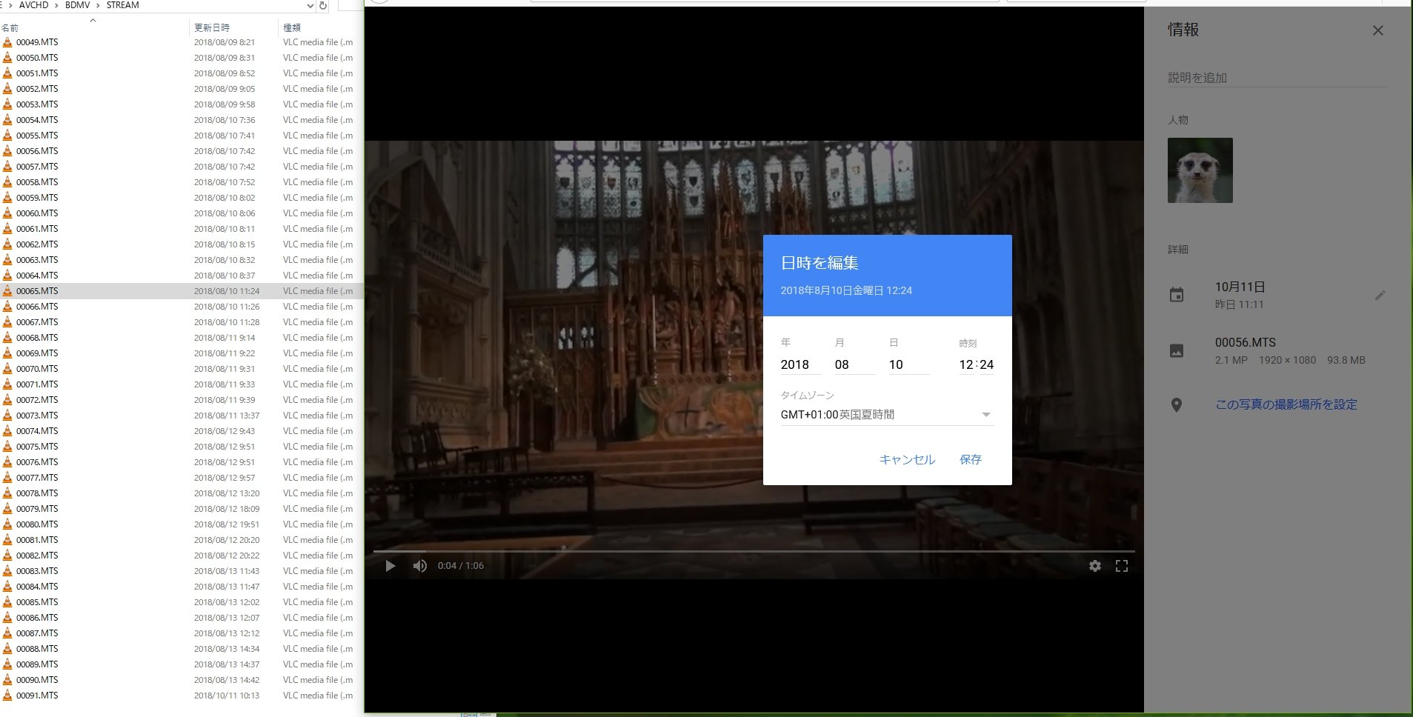Open video settings gear icon
Image resolution: width=1413 pixels, height=717 pixels.
click(1094, 566)
